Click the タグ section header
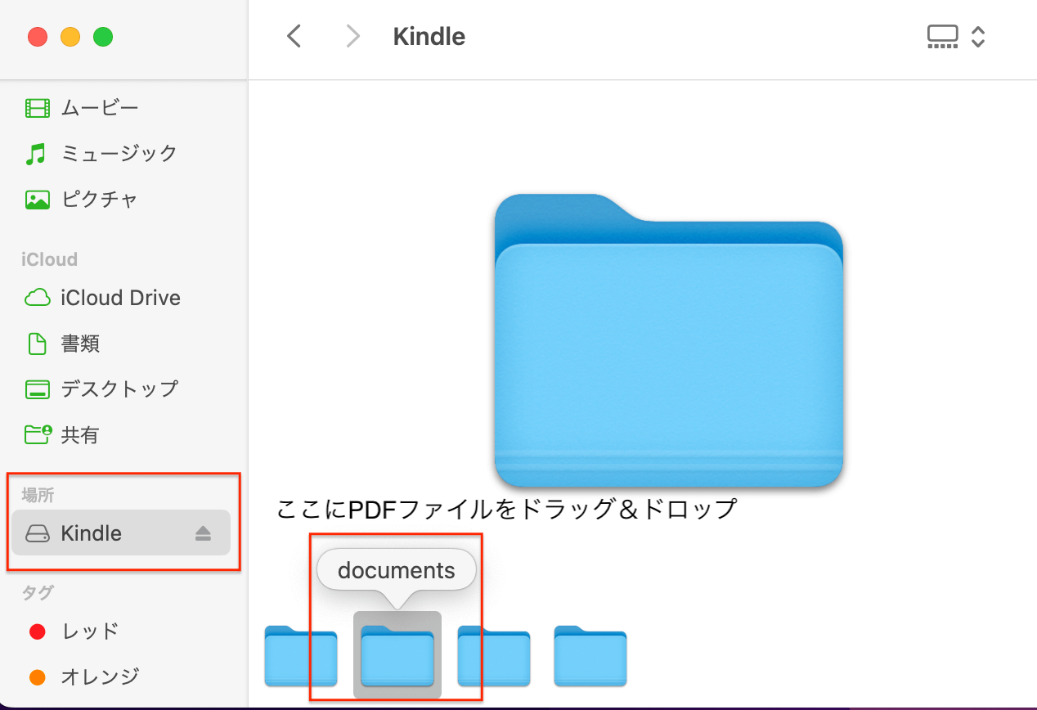The width and height of the screenshot is (1037, 710). (x=37, y=592)
